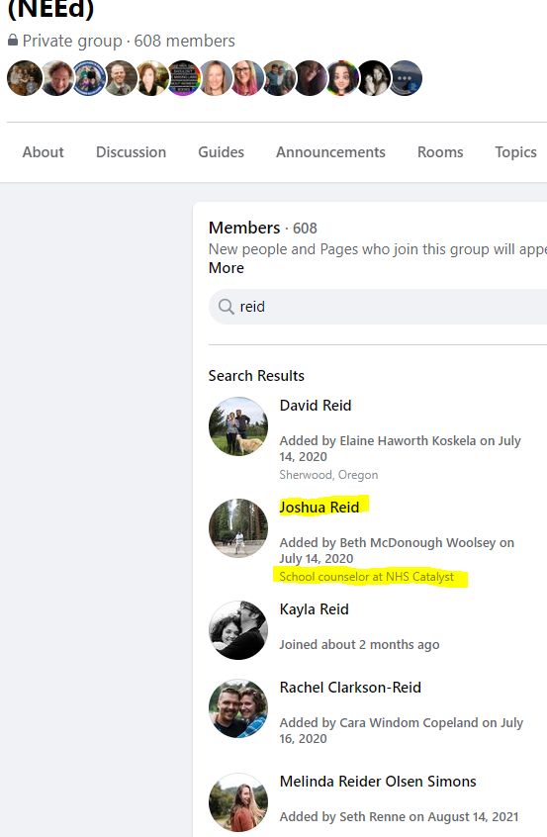The height and width of the screenshot is (837, 547).
Task: Go to the Guides tab
Action: tap(221, 152)
